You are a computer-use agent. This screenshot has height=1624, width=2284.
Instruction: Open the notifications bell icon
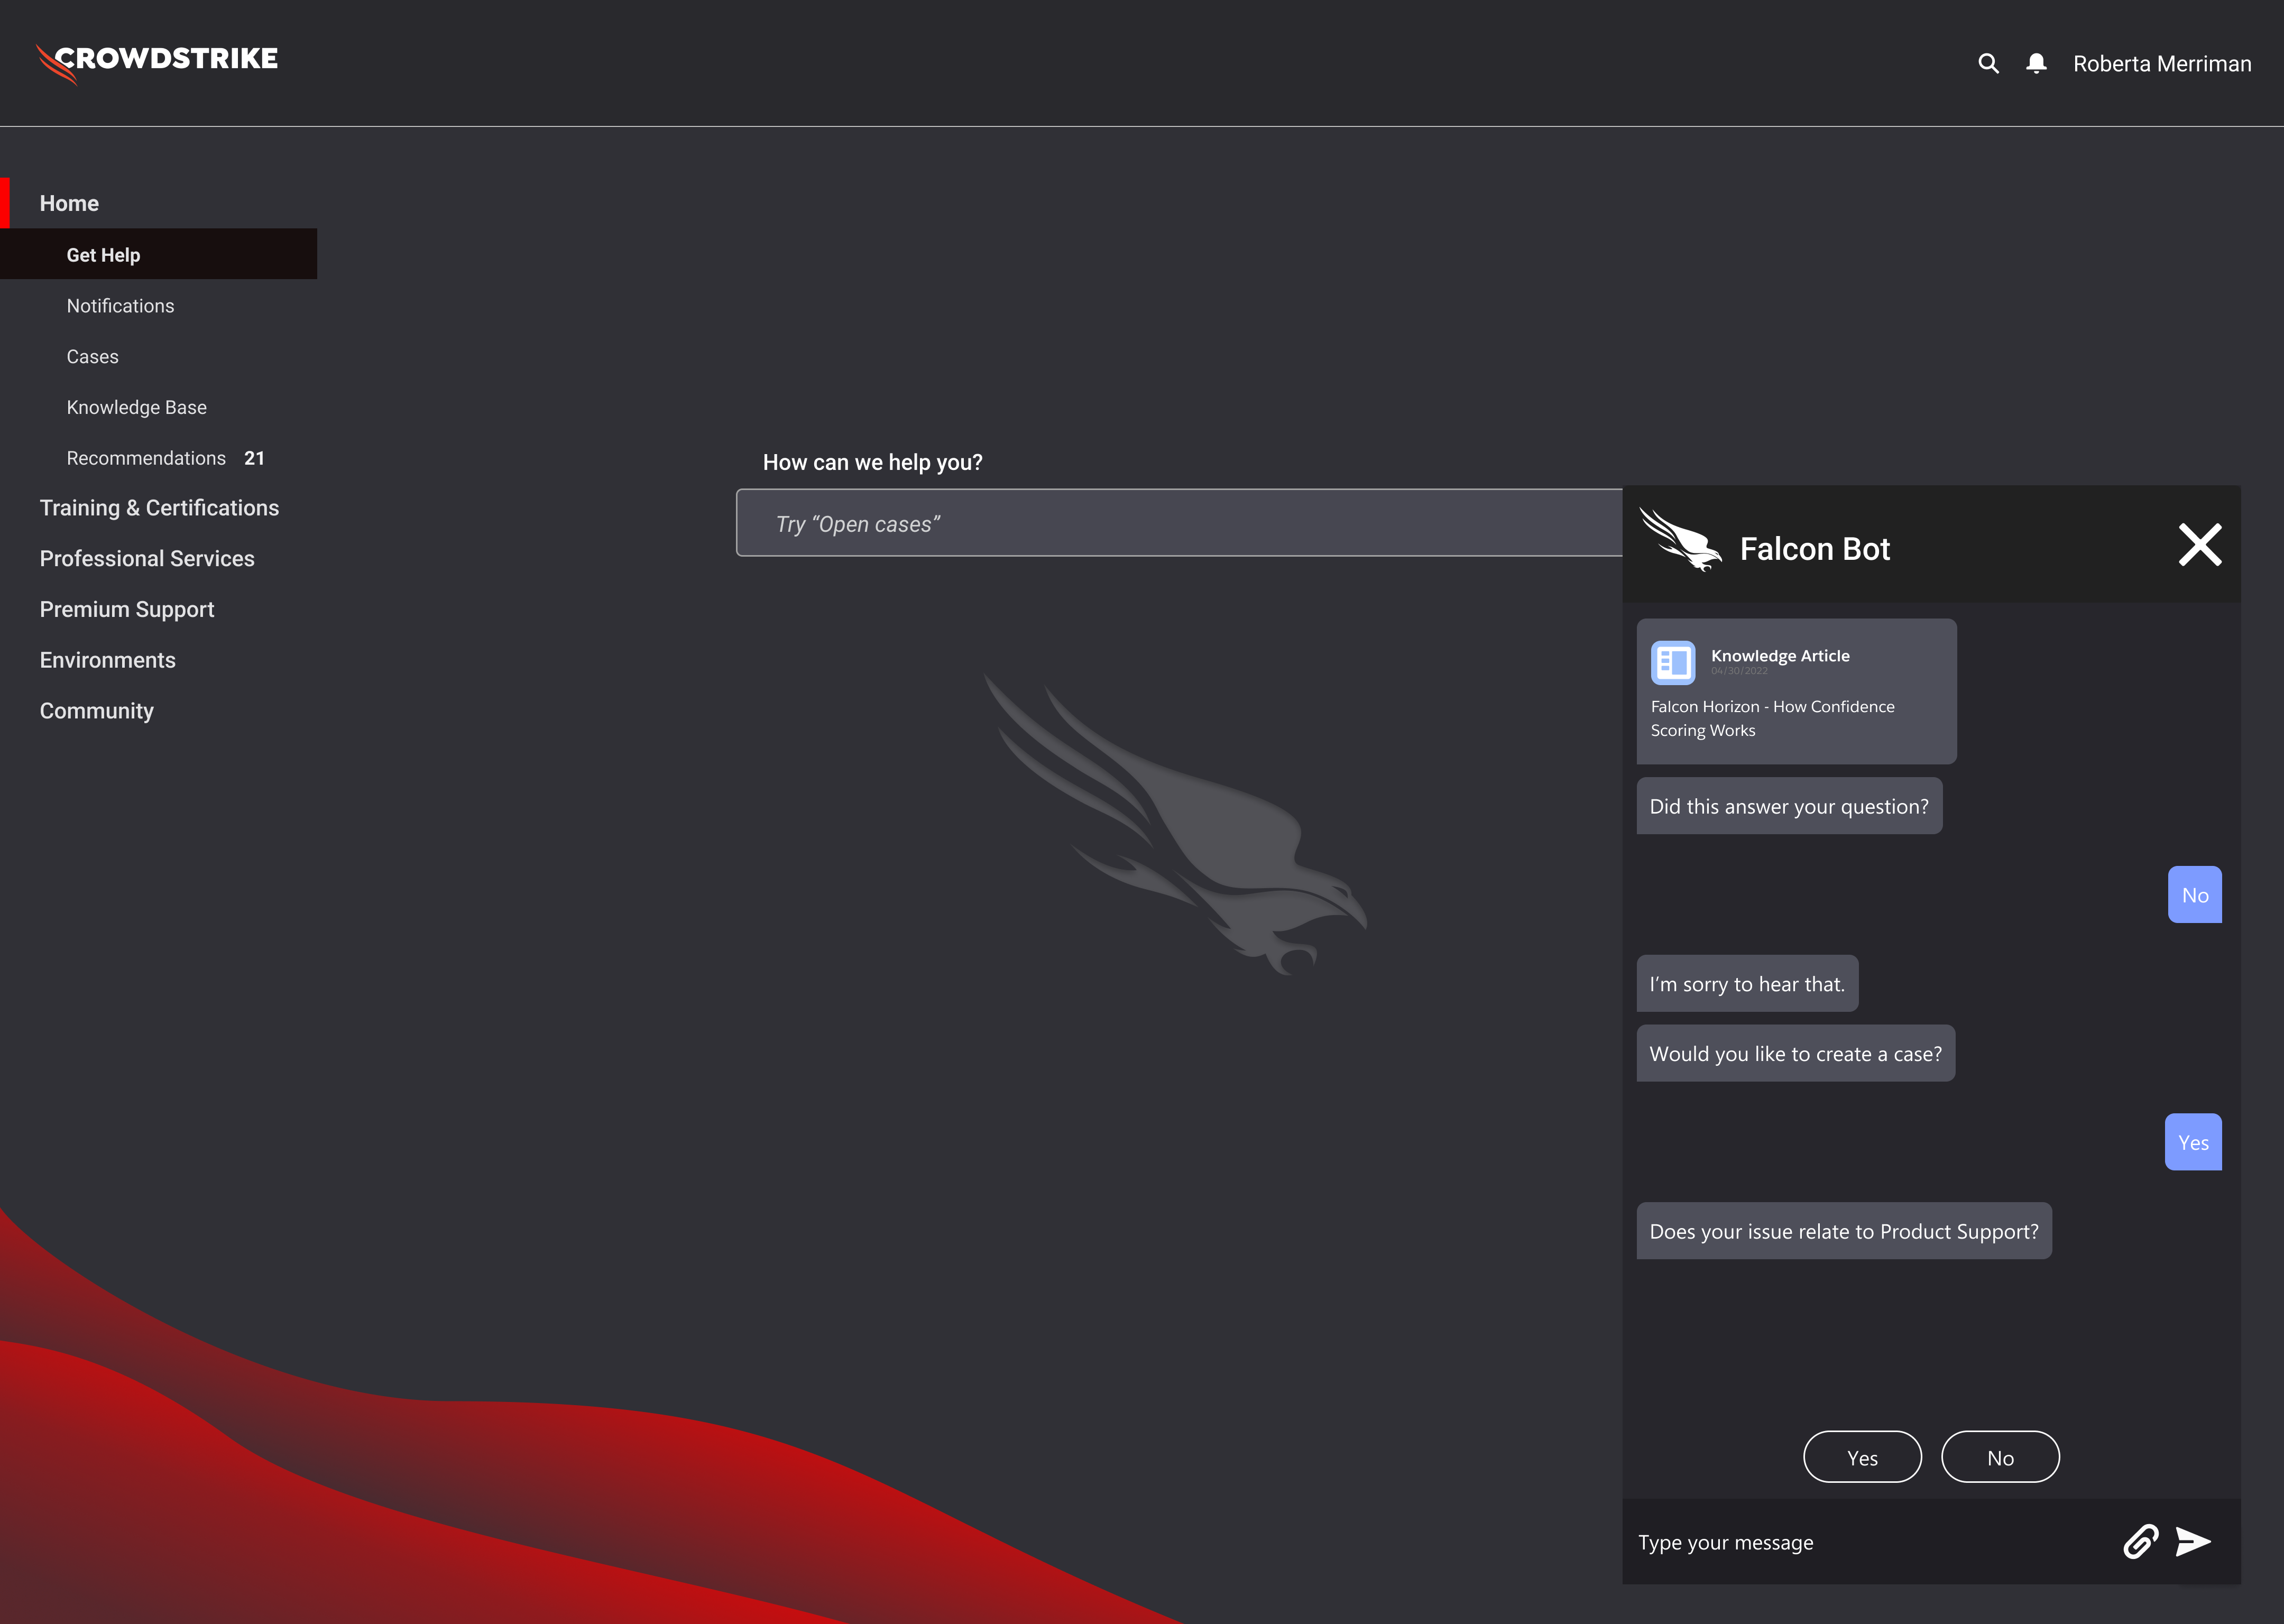tap(2036, 64)
